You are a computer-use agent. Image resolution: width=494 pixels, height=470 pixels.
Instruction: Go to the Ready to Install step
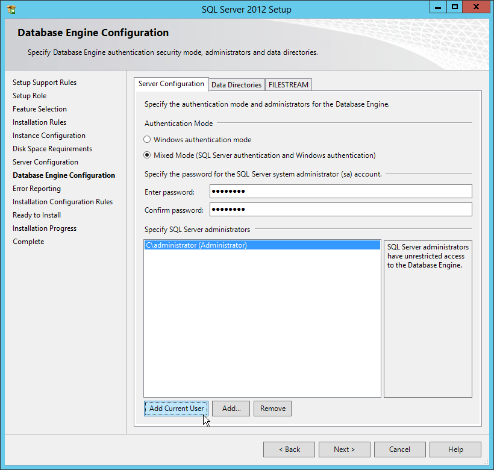[x=36, y=215]
